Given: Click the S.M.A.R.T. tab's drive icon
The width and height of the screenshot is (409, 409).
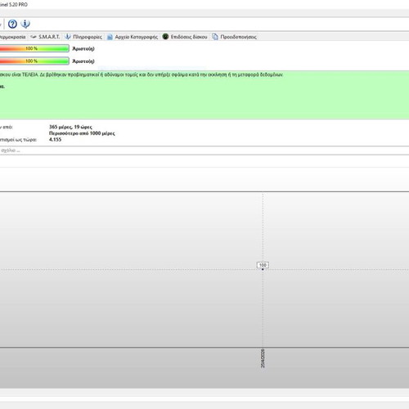Looking at the screenshot, I should 34,37.
